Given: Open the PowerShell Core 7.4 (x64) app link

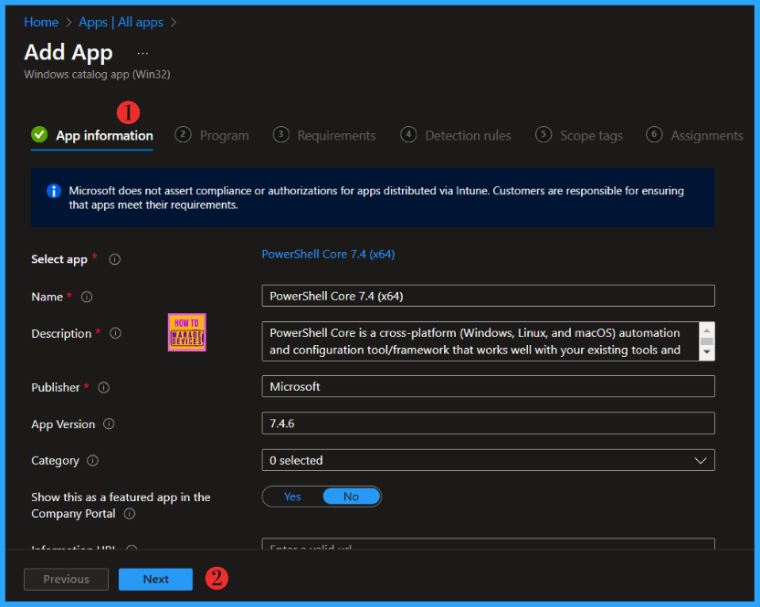Looking at the screenshot, I should (x=328, y=255).
